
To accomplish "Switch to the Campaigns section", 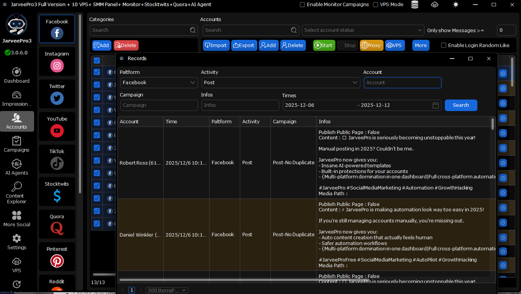I will [16, 144].
